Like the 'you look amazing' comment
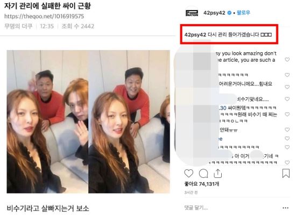 [287, 60]
